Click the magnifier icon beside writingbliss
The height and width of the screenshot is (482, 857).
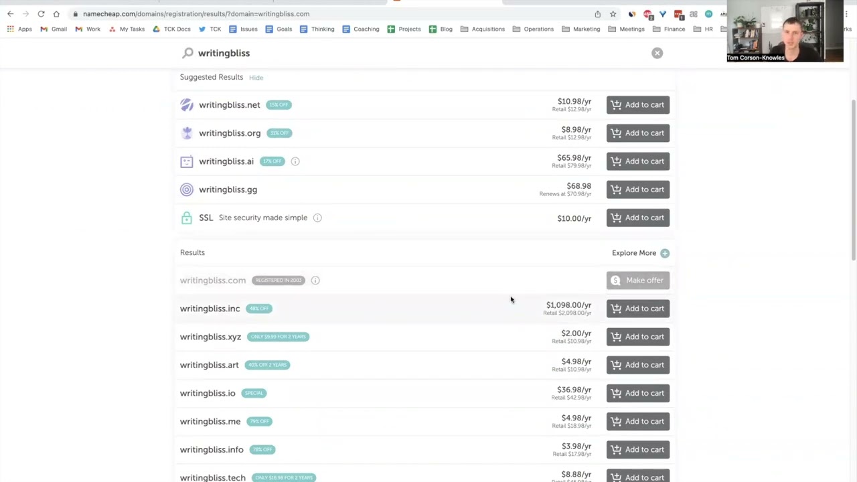tap(187, 53)
